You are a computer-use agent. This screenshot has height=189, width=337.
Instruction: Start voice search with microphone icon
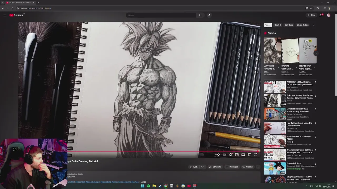tap(209, 15)
